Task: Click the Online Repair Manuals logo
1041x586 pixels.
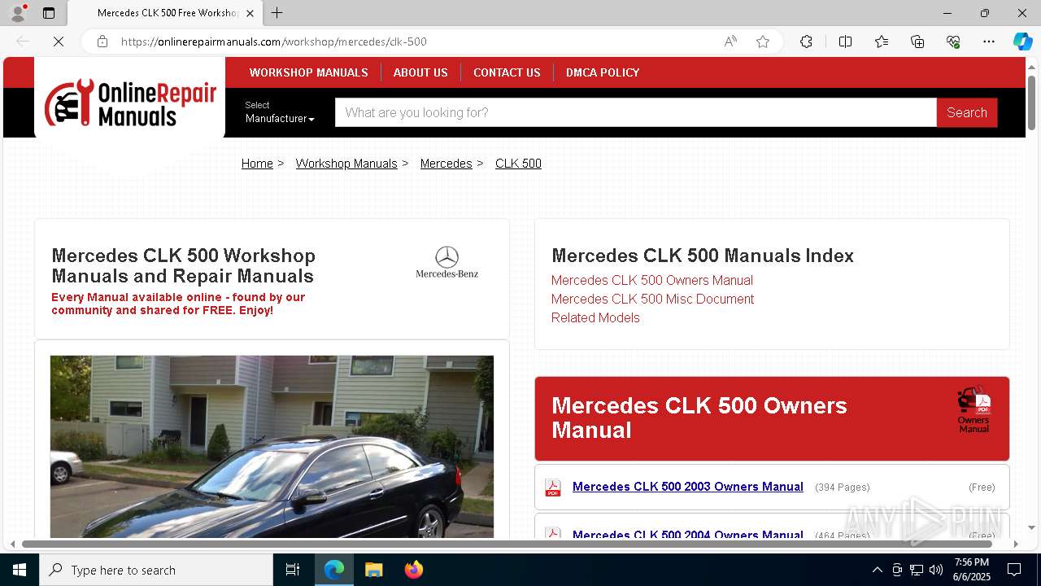Action: tap(130, 103)
